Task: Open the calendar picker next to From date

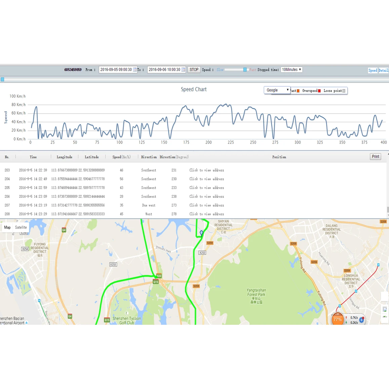Action: point(135,70)
